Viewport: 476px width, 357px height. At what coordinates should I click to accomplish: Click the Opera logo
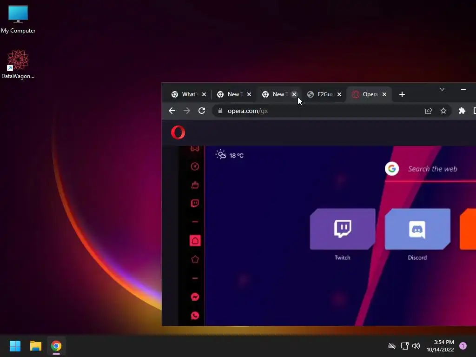pos(178,132)
